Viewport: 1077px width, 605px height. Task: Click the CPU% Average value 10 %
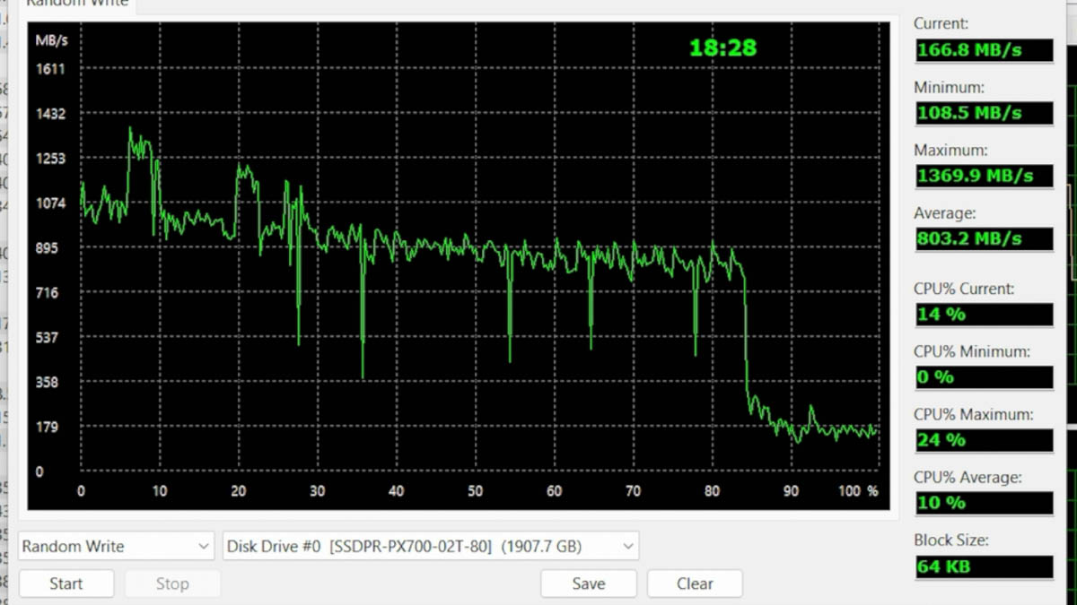coord(984,502)
